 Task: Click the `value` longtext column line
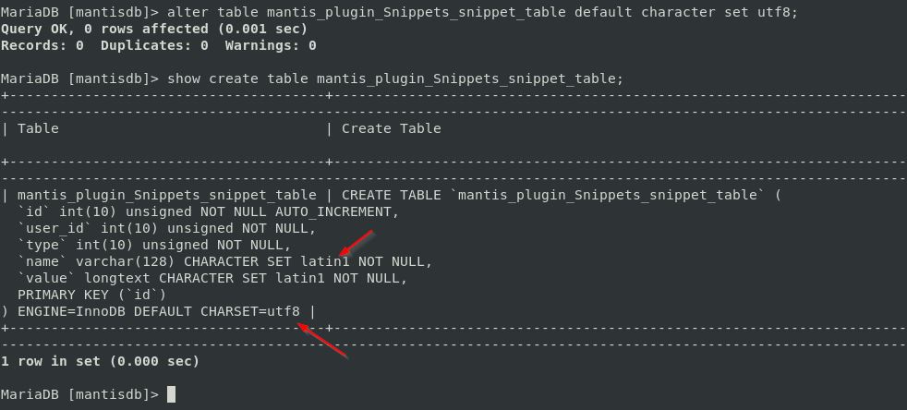point(212,278)
